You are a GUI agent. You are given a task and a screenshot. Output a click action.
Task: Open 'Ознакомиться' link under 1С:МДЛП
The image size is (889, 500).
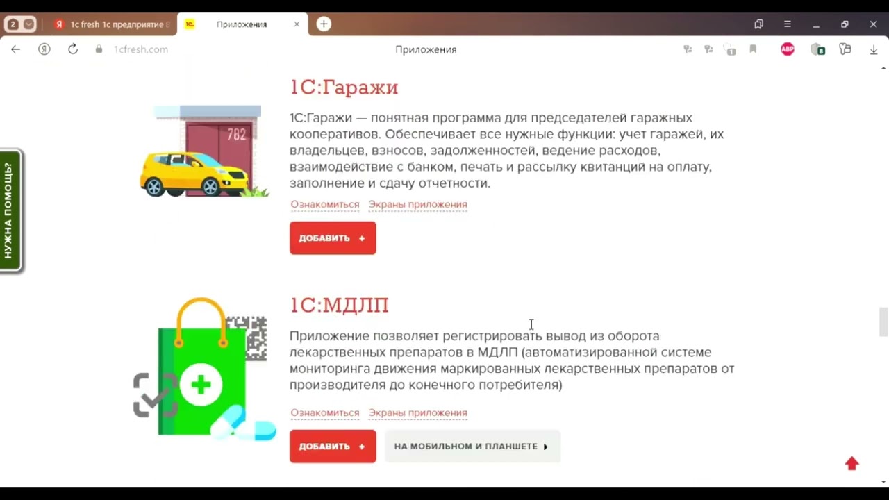325,412
